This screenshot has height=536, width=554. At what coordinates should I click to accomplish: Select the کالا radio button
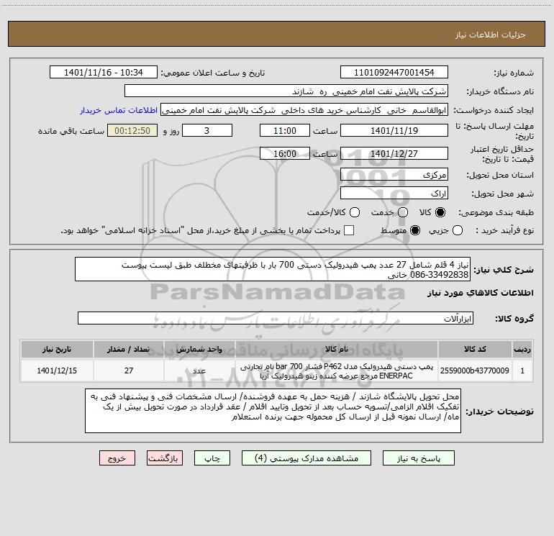440,212
